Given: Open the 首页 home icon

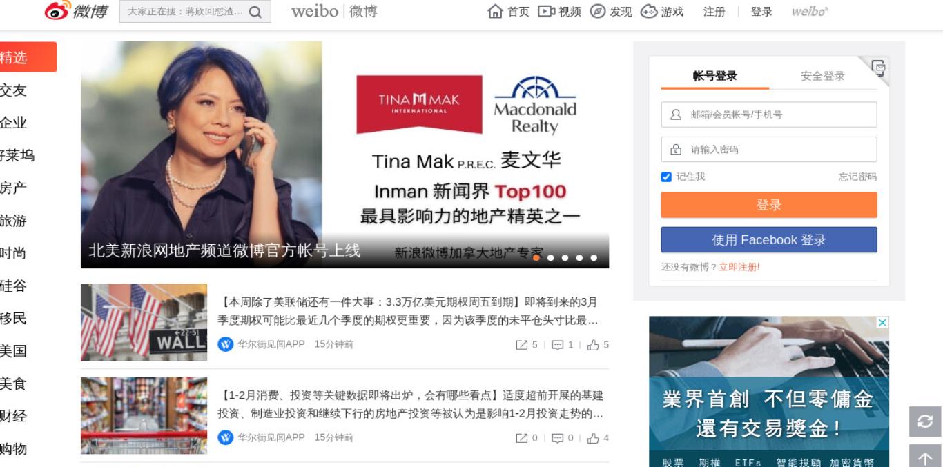Looking at the screenshot, I should tap(495, 12).
